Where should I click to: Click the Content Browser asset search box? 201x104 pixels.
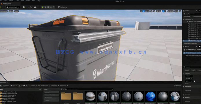pos(89,89)
